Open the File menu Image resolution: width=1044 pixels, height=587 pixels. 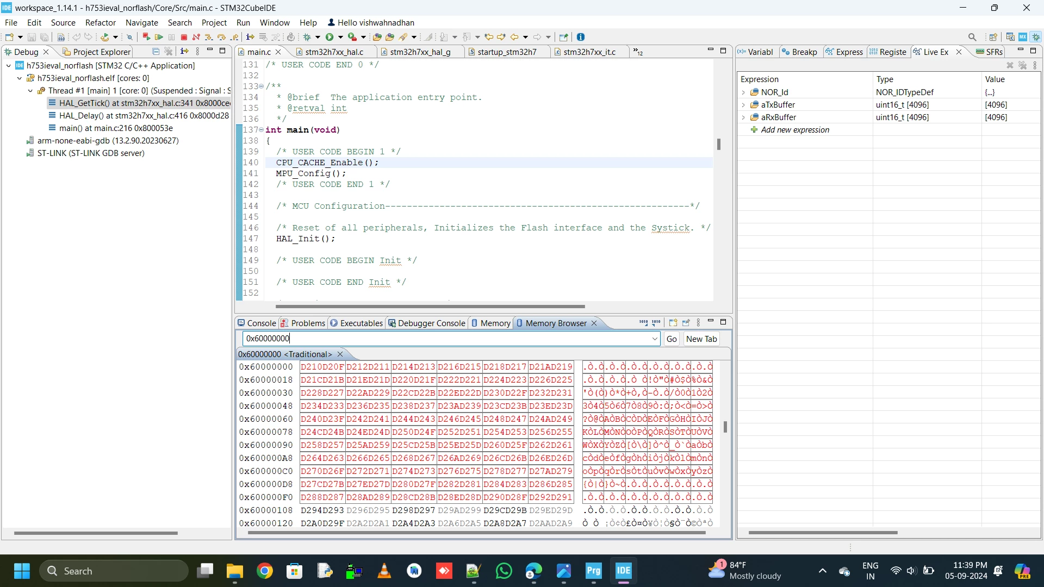11,22
